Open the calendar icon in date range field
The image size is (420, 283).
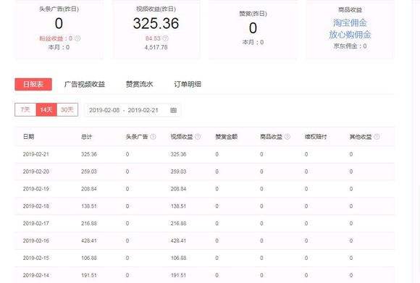(173, 110)
